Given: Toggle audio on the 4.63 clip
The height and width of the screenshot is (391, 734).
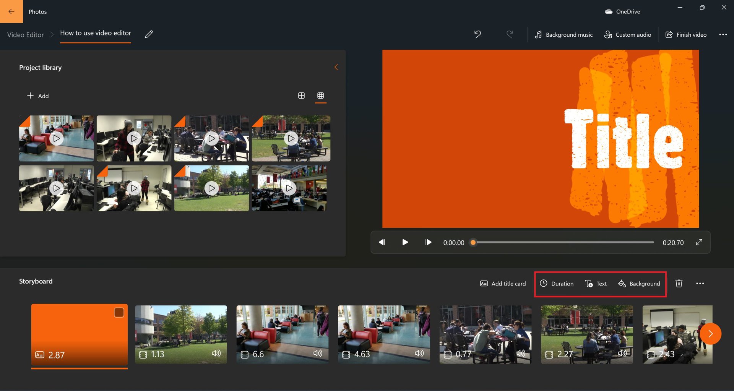Looking at the screenshot, I should click(419, 353).
